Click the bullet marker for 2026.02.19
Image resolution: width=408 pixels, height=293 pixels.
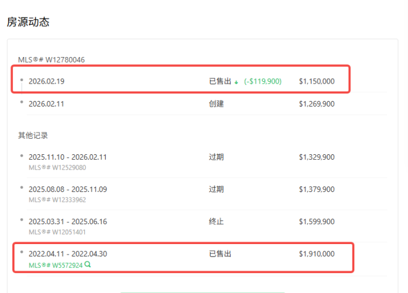point(22,80)
